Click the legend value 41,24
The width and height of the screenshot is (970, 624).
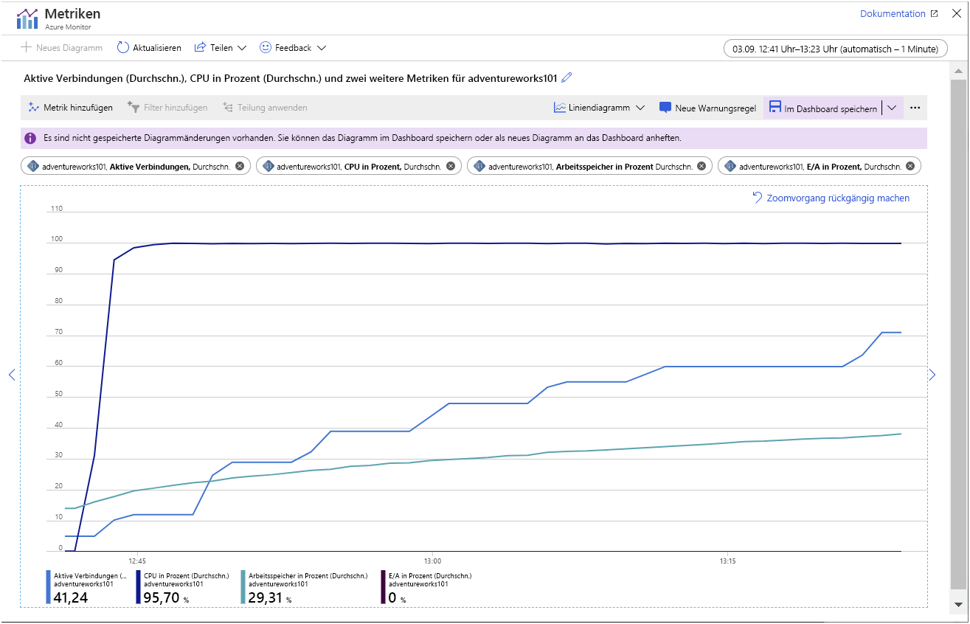(x=71, y=597)
